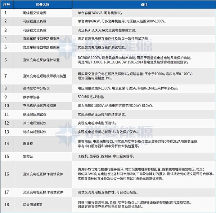216x213 pixels.
Task: Click remark line starting DC200V-1000V
Action: (x=135, y=58)
